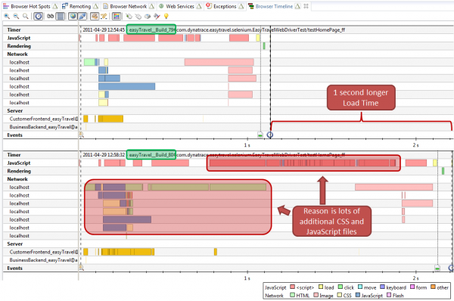454x301 pixels.
Task: Select the easyTravel_Build_804 label
Action: point(151,155)
